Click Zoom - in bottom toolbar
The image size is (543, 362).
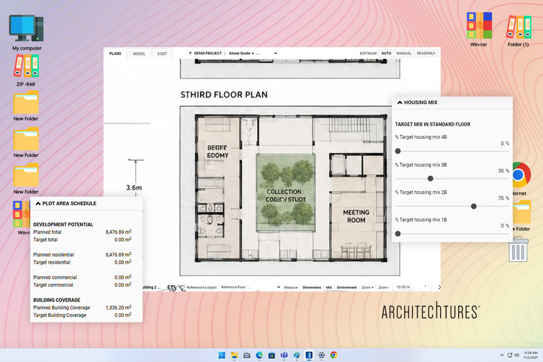tap(384, 287)
